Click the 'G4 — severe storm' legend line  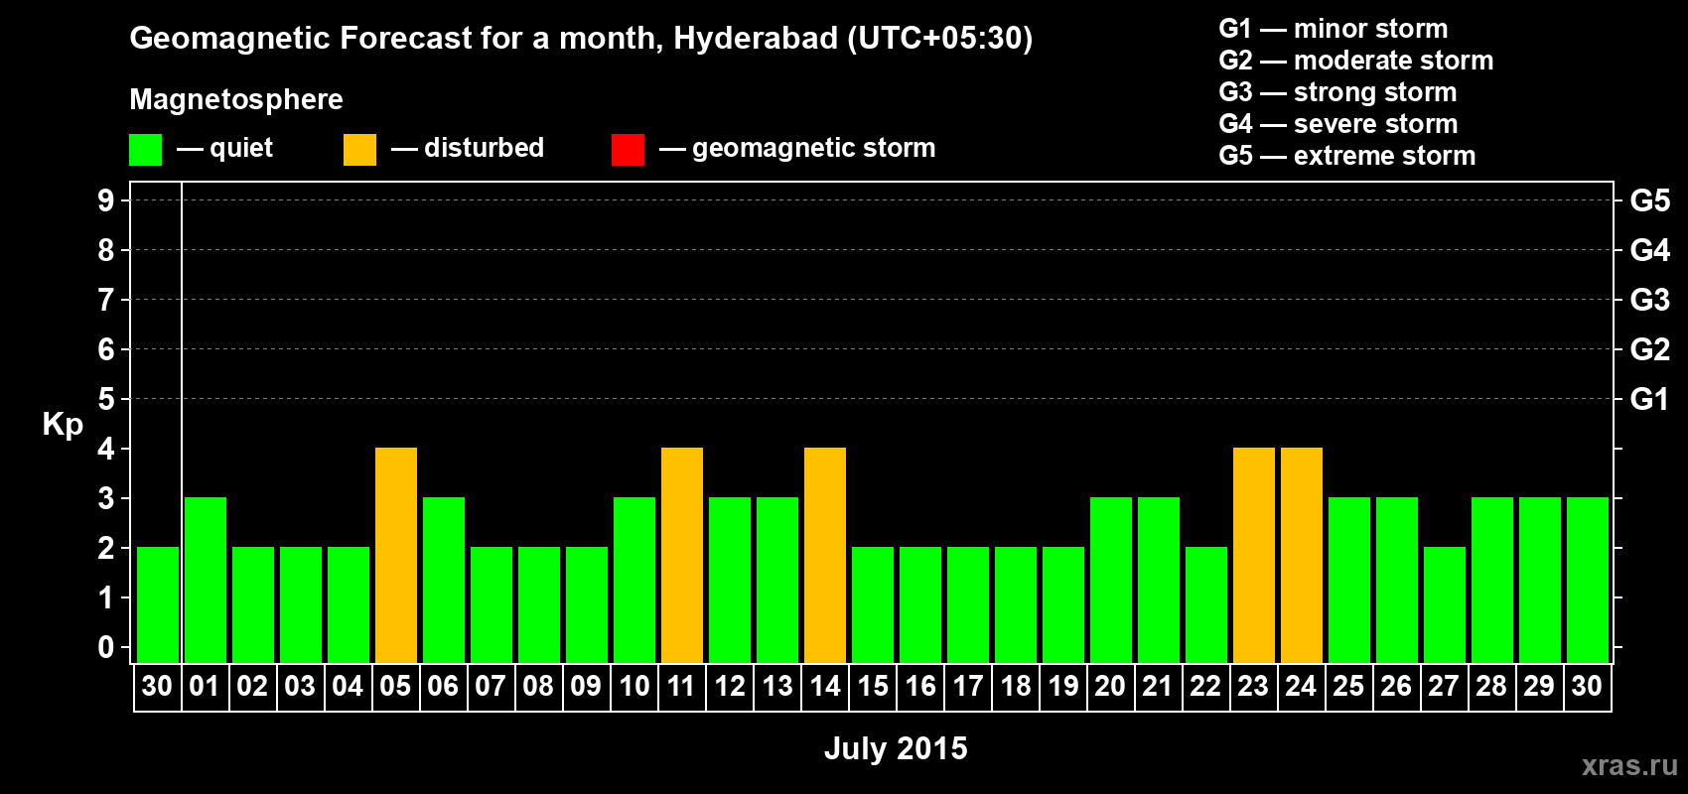click(x=1338, y=124)
